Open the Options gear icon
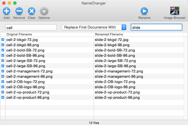Screen dimensions: 188x125 point(44,11)
